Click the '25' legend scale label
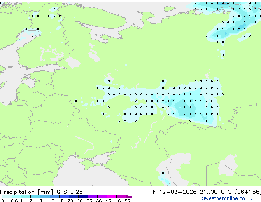Viewport: 261px width, 202px height. (x=80, y=200)
